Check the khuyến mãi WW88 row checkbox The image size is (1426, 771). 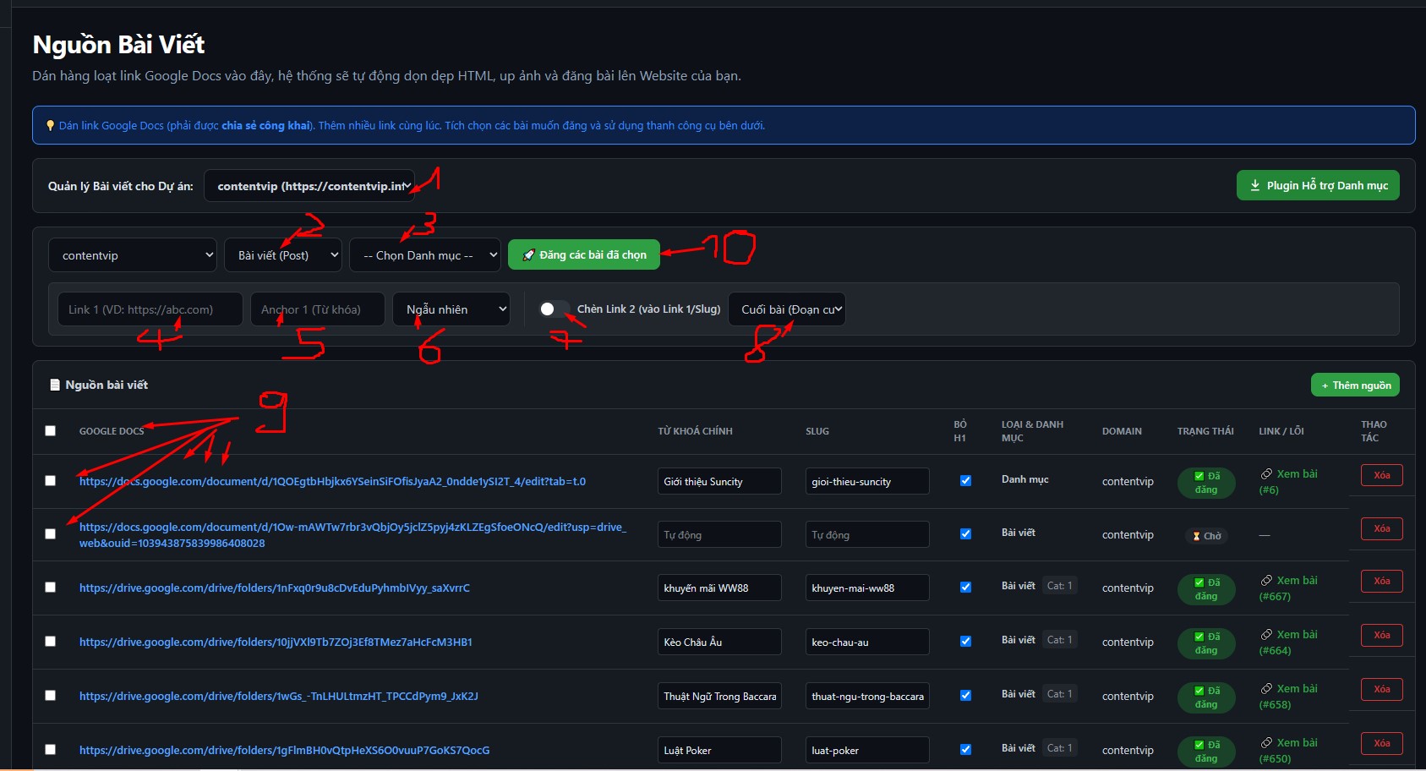51,588
